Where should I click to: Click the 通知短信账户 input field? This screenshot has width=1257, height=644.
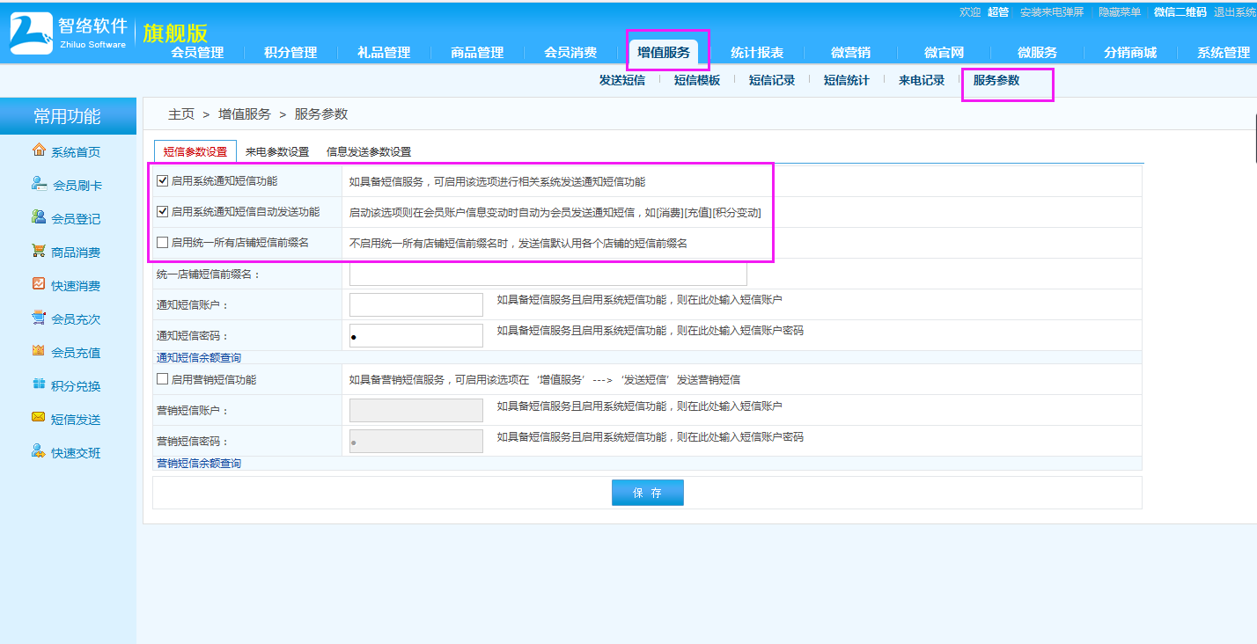coord(414,304)
